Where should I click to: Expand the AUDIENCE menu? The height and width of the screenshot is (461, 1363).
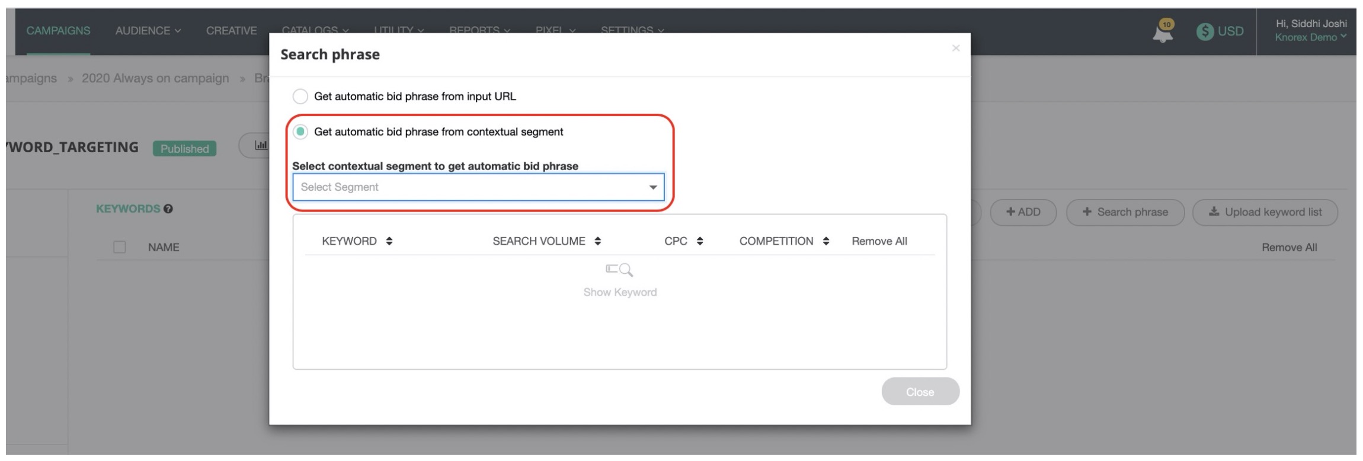click(x=148, y=31)
